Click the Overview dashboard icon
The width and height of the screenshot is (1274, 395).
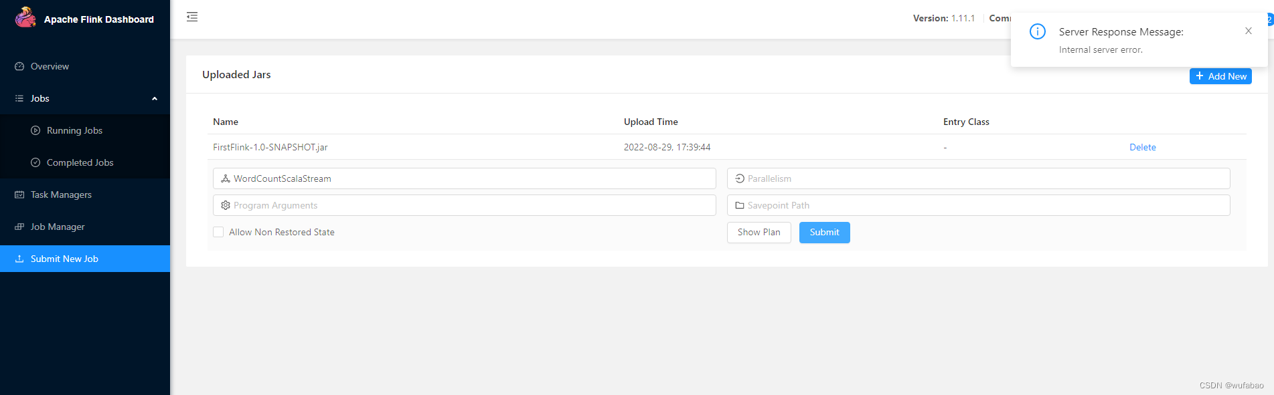(19, 66)
